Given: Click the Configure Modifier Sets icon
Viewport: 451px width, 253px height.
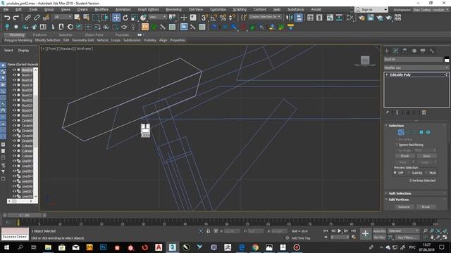Looking at the screenshot, I should tap(424, 112).
